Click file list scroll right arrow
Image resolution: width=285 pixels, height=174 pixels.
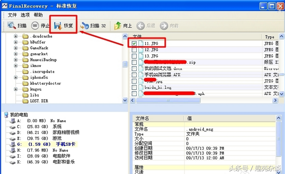click(276, 100)
